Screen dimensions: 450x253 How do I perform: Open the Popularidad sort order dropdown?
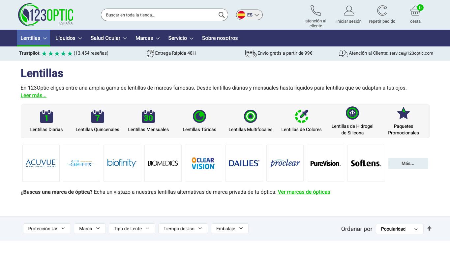pyautogui.click(x=400, y=229)
